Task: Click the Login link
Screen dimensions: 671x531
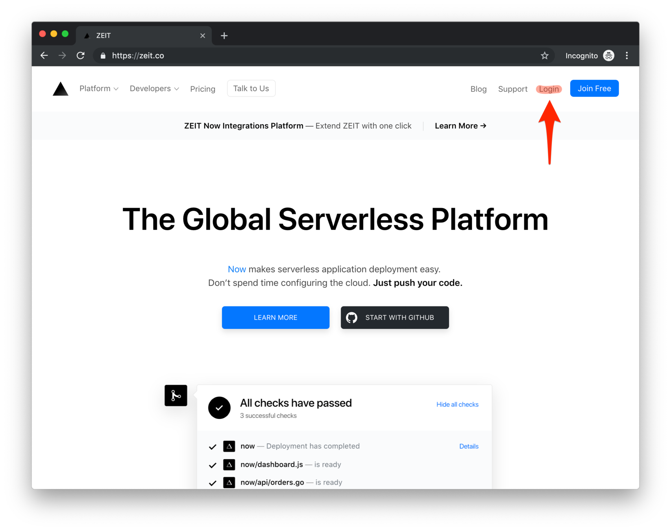Action: (549, 89)
